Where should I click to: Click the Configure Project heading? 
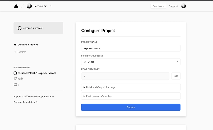98,31
